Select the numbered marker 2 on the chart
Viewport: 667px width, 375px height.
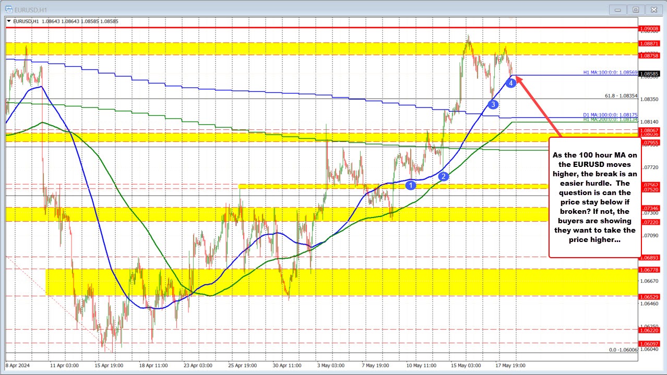click(x=443, y=177)
